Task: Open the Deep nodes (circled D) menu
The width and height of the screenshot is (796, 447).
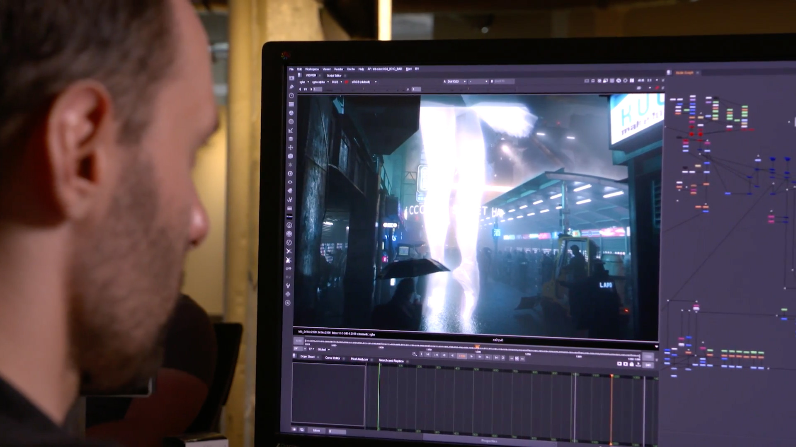Action: pyautogui.click(x=290, y=174)
